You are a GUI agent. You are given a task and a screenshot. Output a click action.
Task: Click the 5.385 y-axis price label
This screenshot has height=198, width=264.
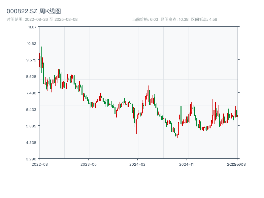click(x=32, y=126)
